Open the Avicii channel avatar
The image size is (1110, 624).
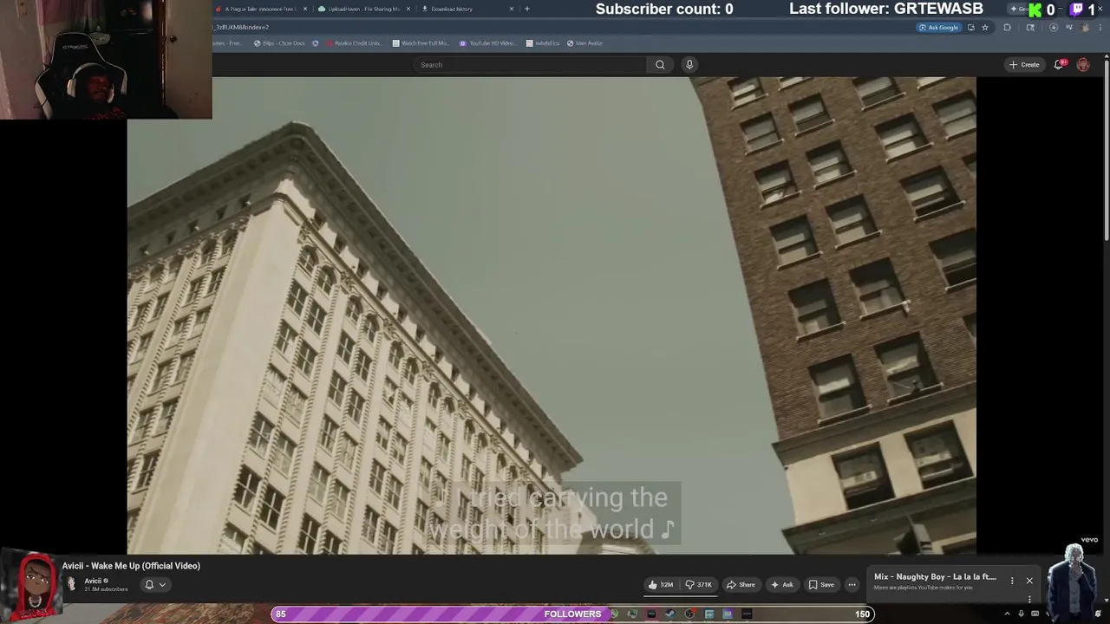(x=71, y=584)
